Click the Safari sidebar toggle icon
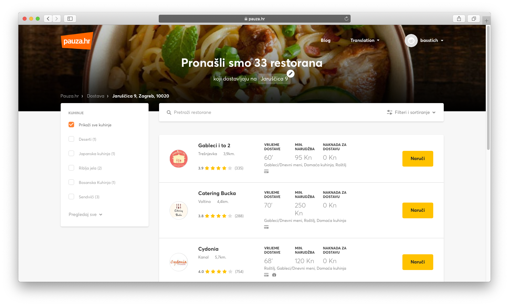 (x=70, y=19)
